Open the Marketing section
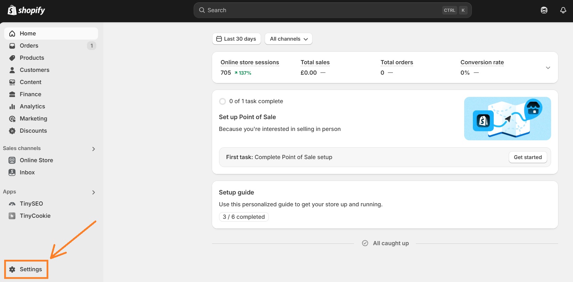Screen dimensions: 573x282 pos(34,118)
